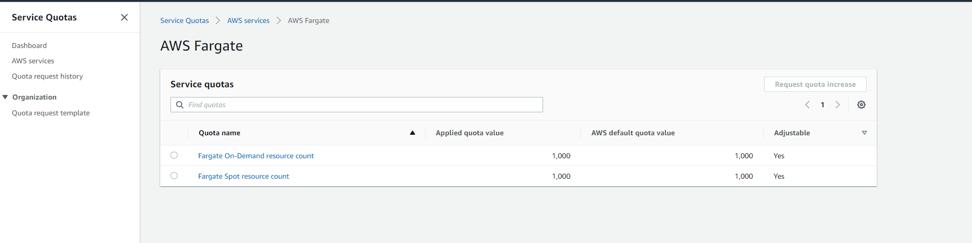The width and height of the screenshot is (972, 243).
Task: Open Dashboard in the sidebar
Action: tap(29, 45)
